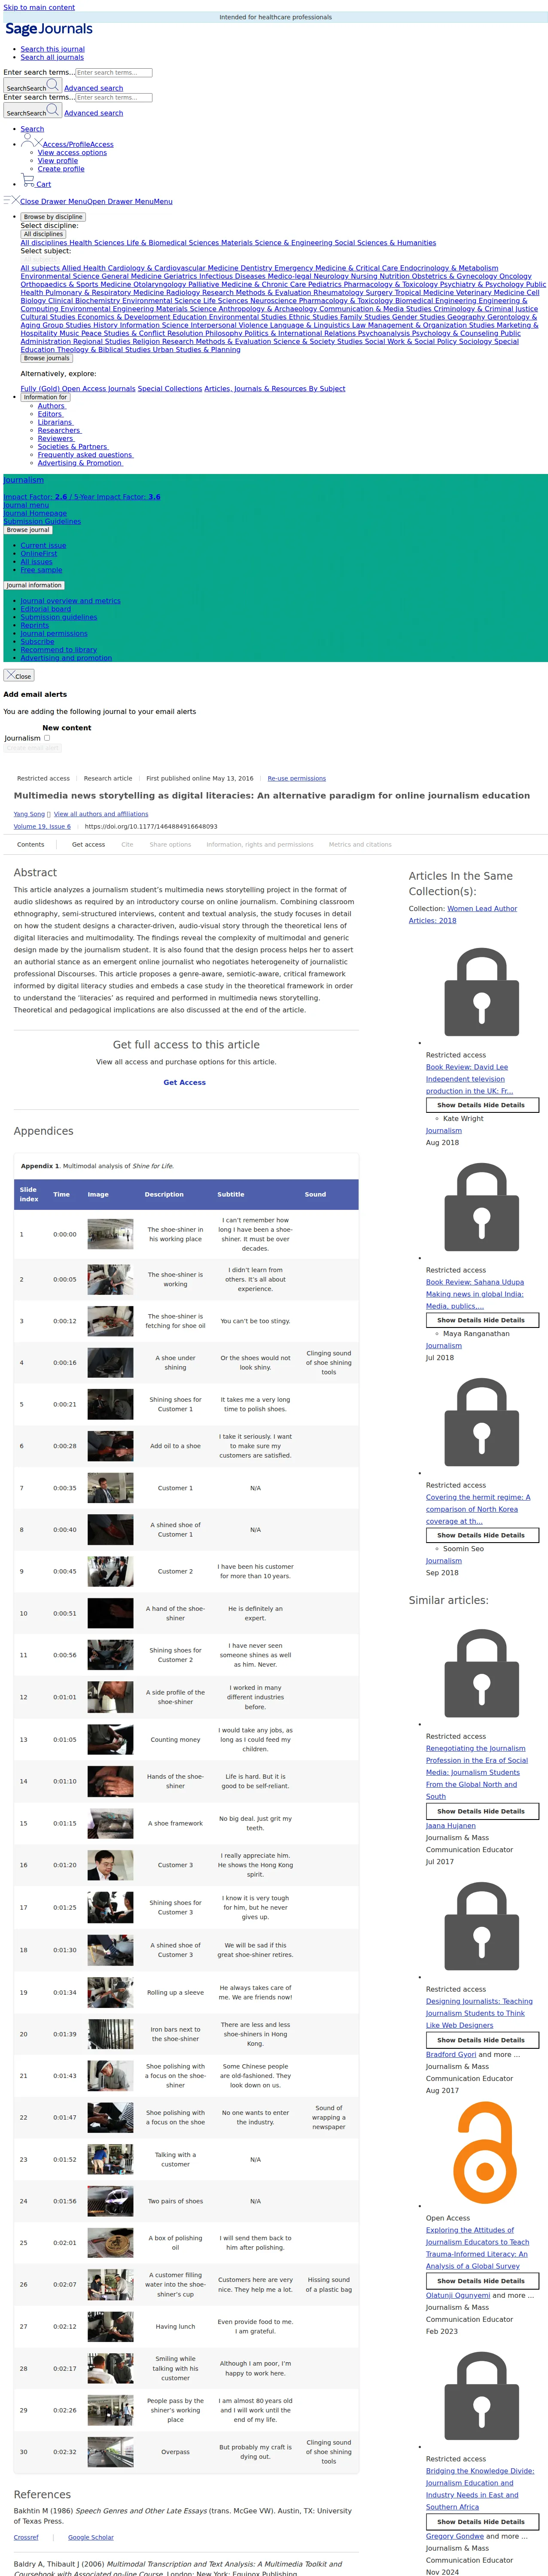Image resolution: width=548 pixels, height=2576 pixels.
Task: Expand the Journal information menu
Action: 34,585
